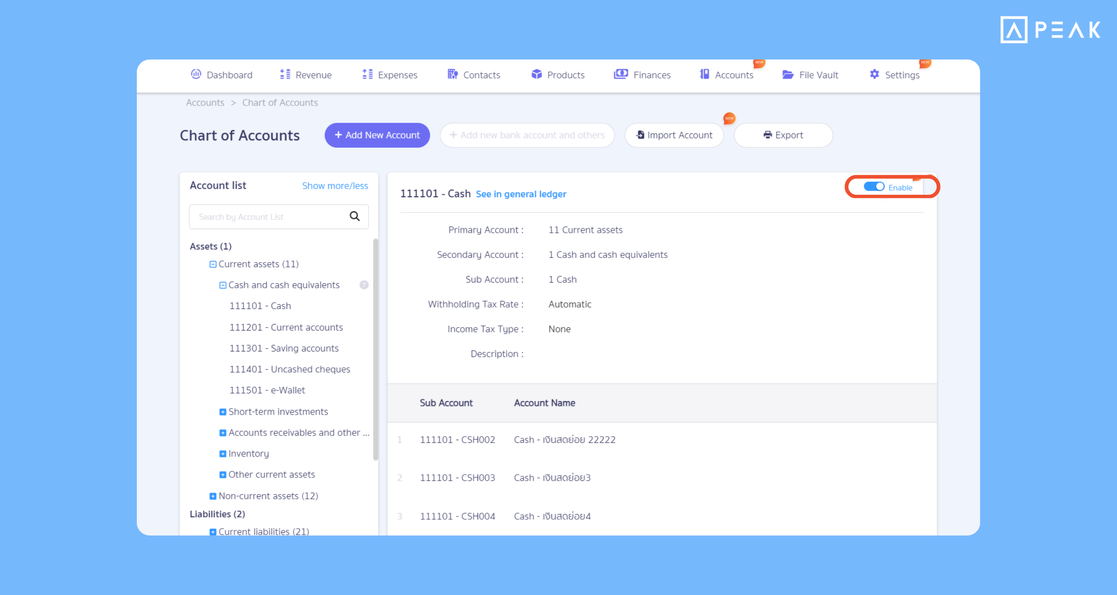Go to Accounts breadcrumb link

205,103
